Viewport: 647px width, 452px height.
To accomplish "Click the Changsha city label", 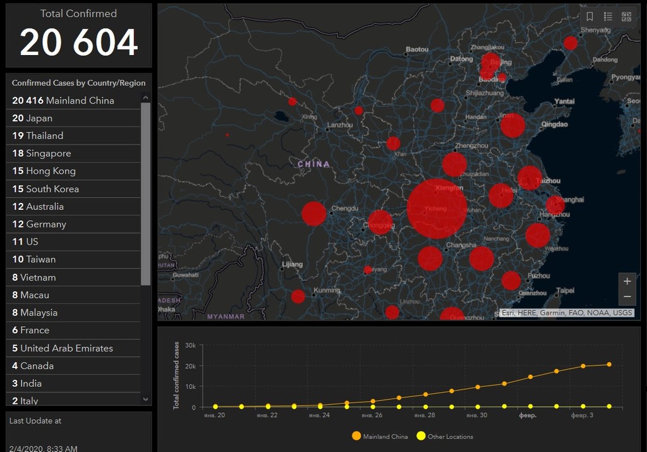I will [461, 245].
